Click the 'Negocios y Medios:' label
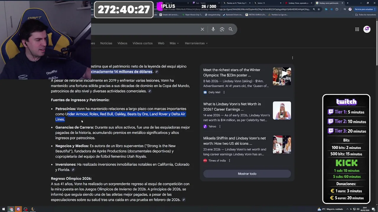 pos(72,146)
